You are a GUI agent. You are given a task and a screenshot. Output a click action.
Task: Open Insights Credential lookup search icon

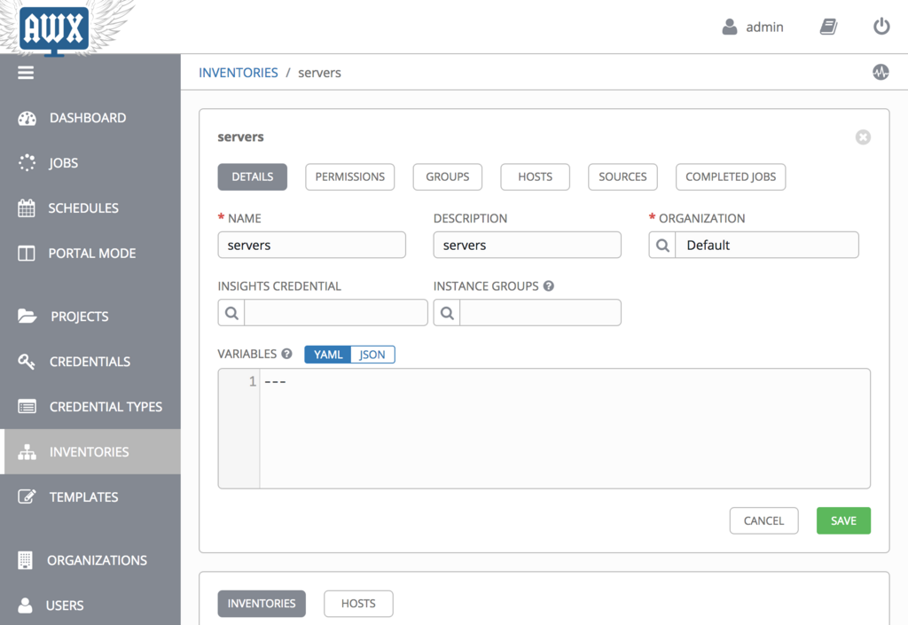coord(231,313)
